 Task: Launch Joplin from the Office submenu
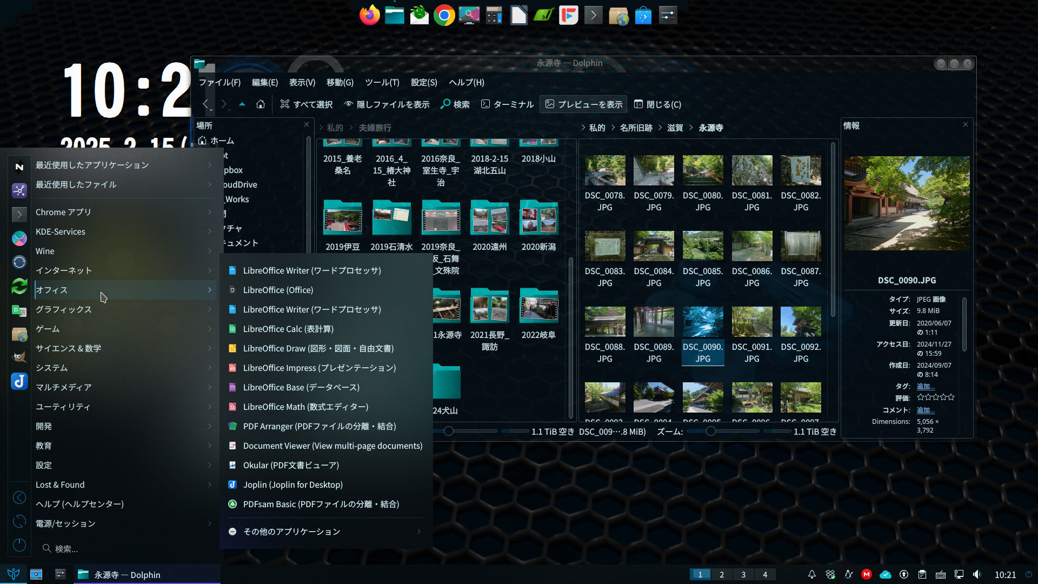click(x=292, y=485)
